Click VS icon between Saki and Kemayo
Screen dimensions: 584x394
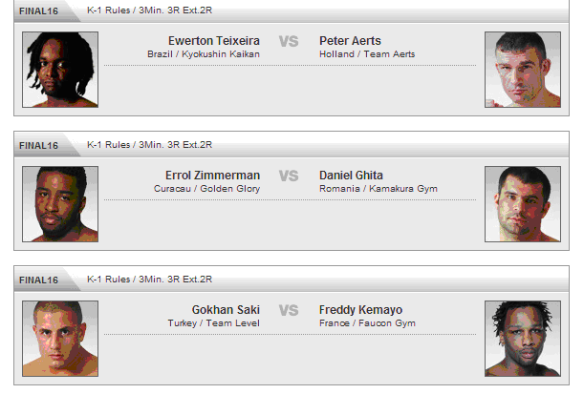[x=289, y=310]
